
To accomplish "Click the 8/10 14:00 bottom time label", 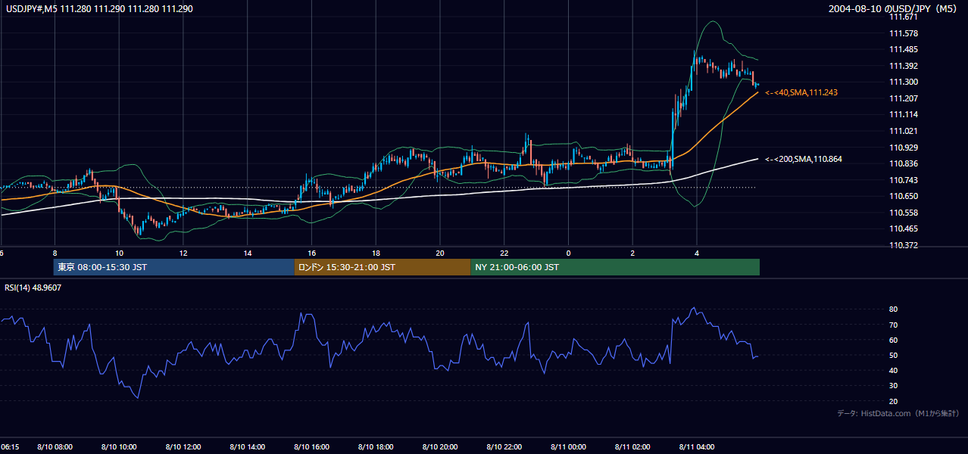I will [x=248, y=447].
